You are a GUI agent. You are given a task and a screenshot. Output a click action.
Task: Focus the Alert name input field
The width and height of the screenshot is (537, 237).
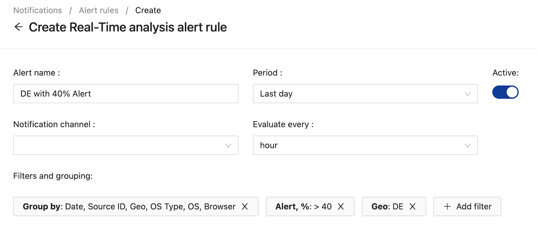[126, 94]
